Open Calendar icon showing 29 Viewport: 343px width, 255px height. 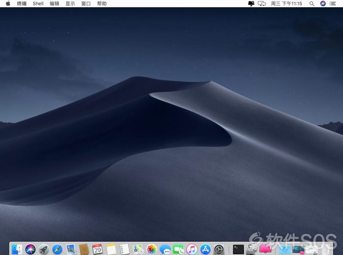98,249
